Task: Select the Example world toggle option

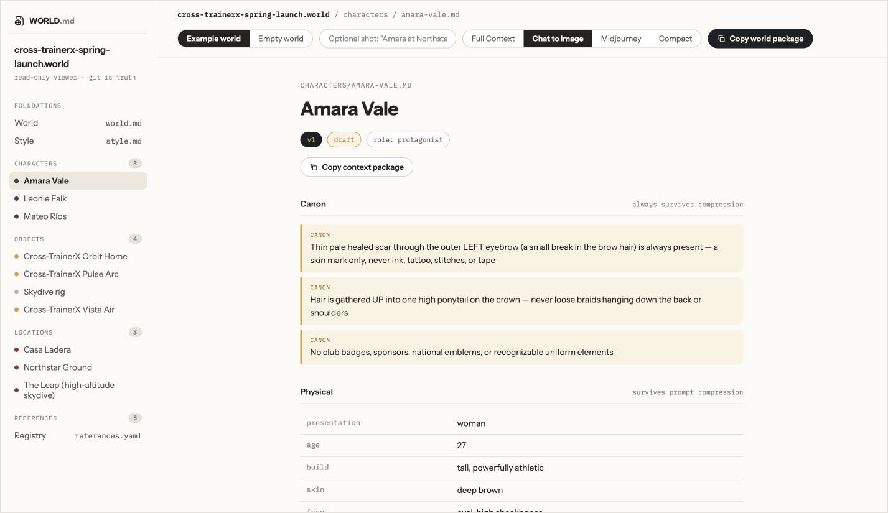Action: 213,39
